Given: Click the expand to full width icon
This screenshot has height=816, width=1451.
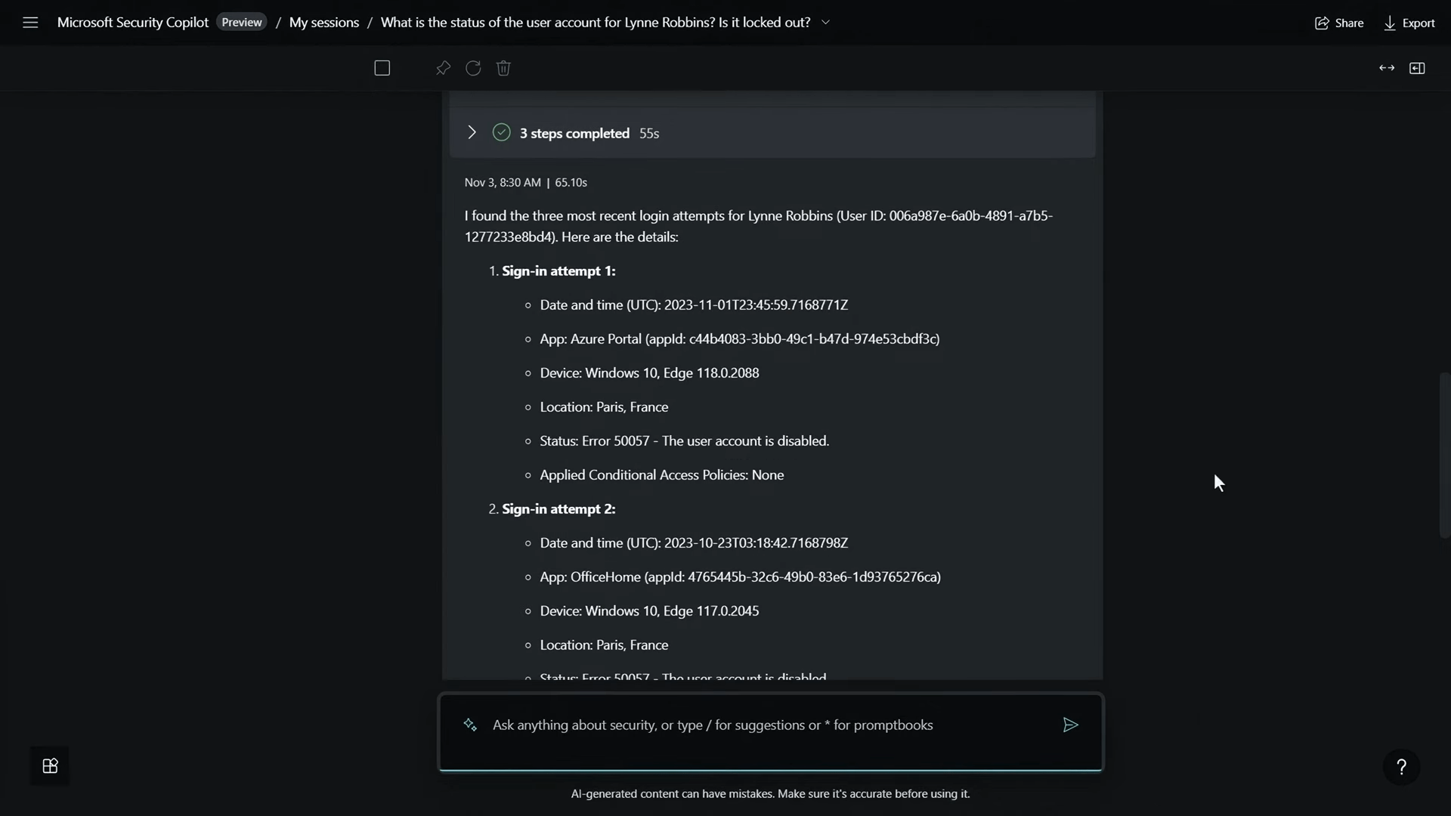Looking at the screenshot, I should [1386, 66].
